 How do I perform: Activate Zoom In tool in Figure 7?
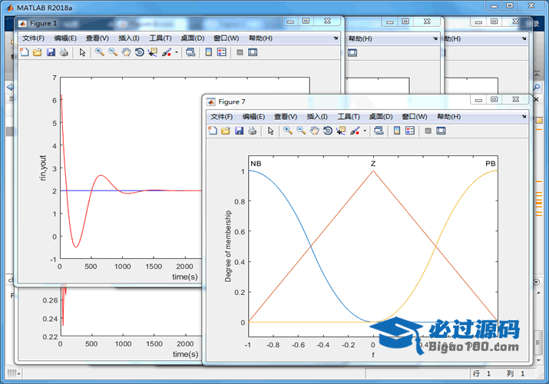288,131
